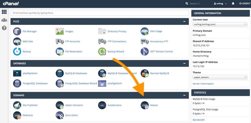Open the Web Disk icon
Viewport: 251px width, 123px height.
click(17, 41)
